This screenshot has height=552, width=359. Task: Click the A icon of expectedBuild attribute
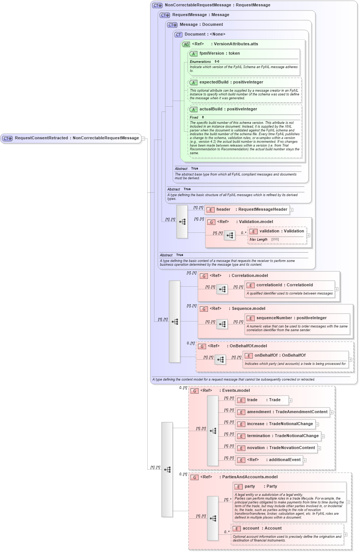point(193,83)
